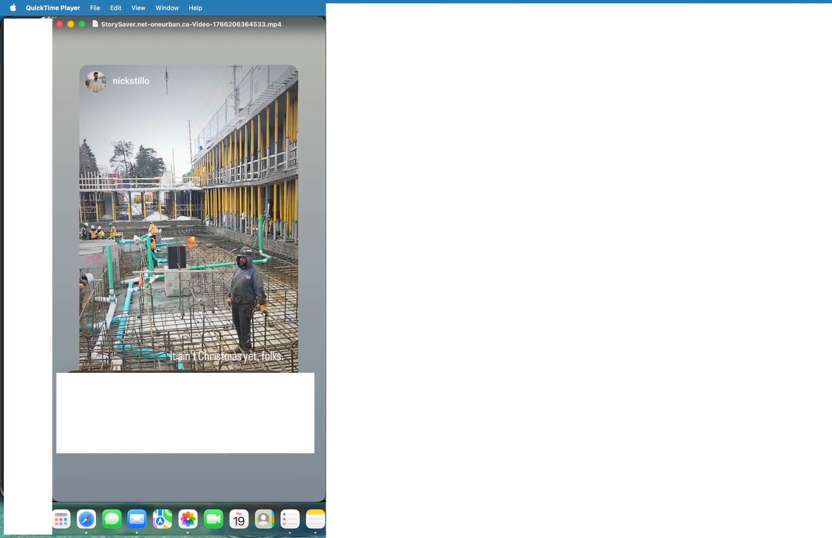Open the Apple menu
This screenshot has width=832, height=538.
(x=12, y=8)
